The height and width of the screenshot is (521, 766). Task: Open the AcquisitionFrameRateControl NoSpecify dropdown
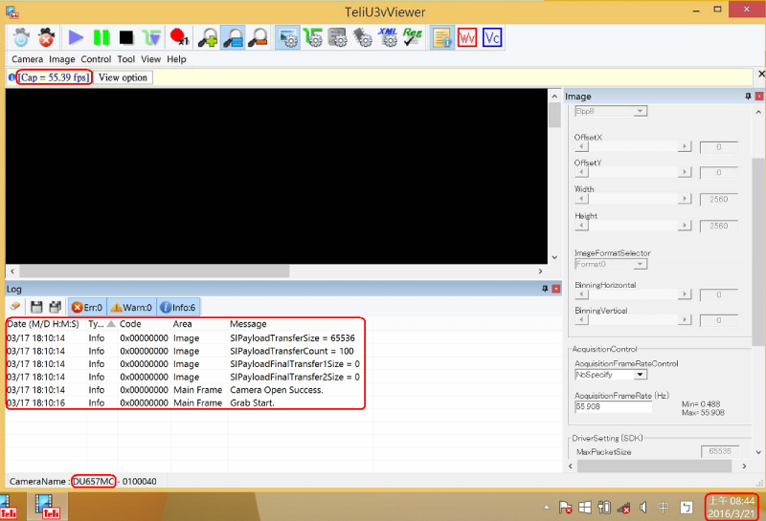(x=612, y=375)
